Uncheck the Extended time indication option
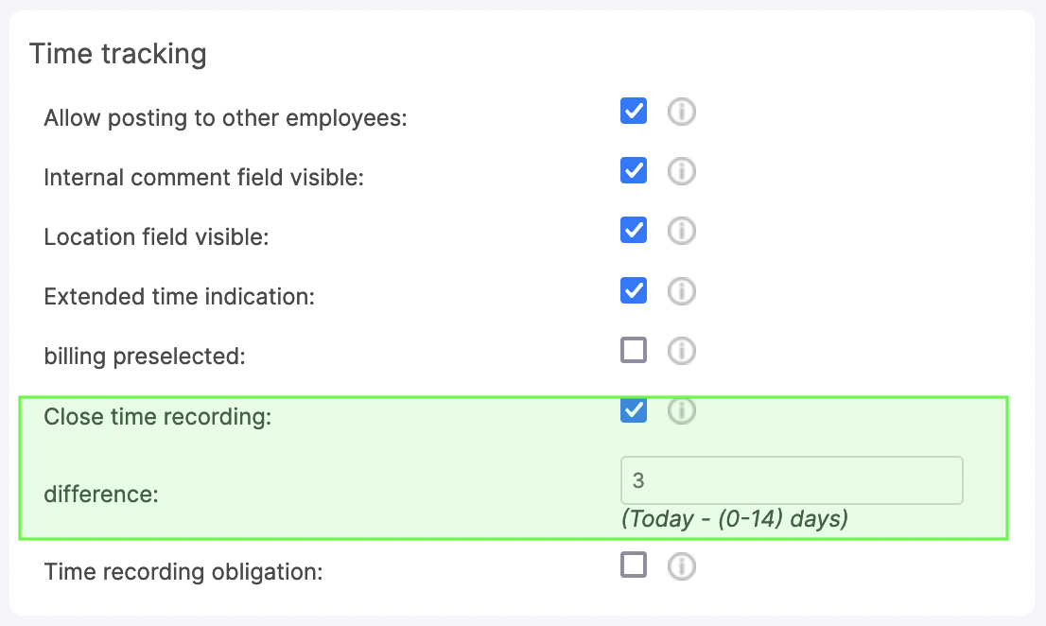The height and width of the screenshot is (626, 1046). (633, 290)
